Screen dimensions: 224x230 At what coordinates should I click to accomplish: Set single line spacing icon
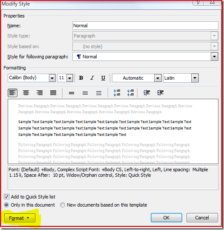72,93
